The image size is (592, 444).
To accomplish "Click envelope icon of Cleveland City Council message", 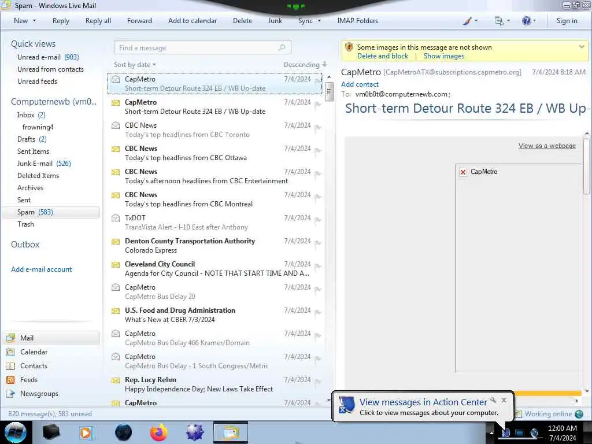I will coord(116,264).
